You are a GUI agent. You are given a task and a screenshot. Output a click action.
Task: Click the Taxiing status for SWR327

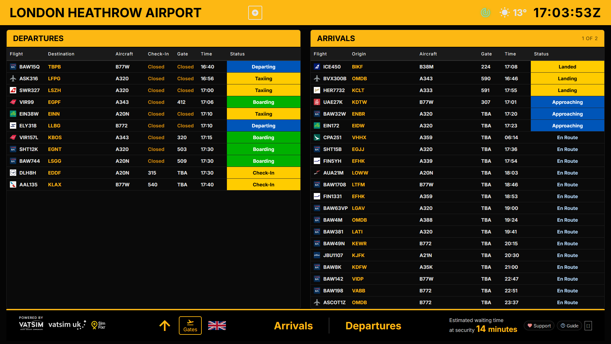coord(263,90)
